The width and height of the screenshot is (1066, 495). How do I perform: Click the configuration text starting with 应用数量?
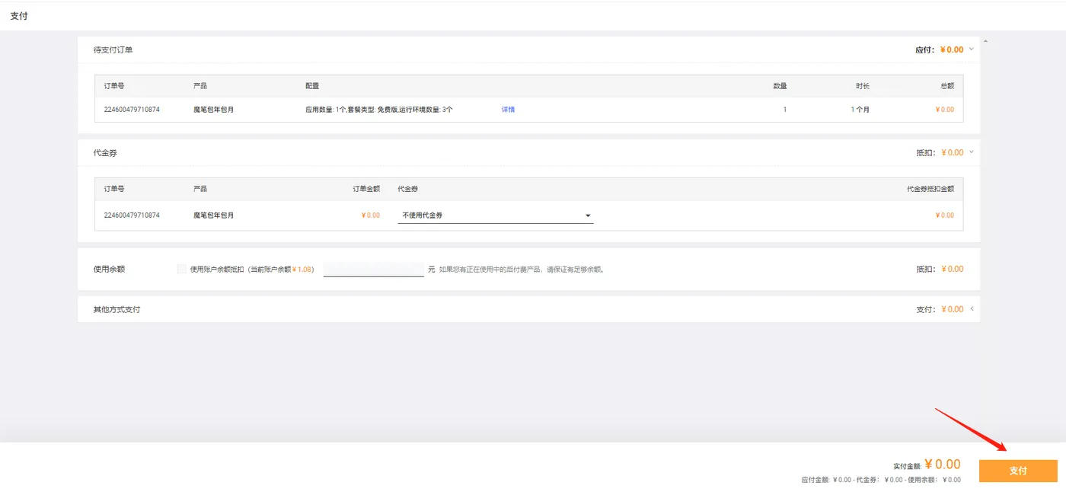tap(379, 110)
